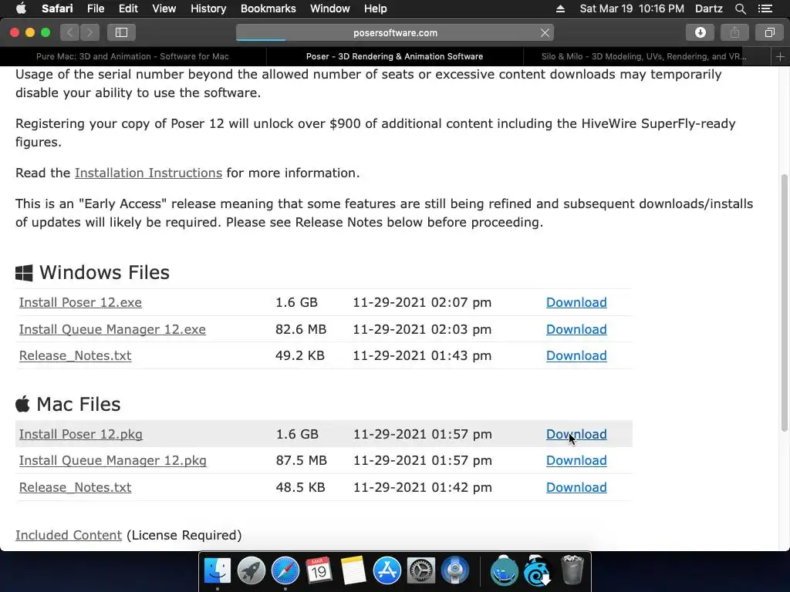This screenshot has width=790, height=592.
Task: Open the View menu
Action: point(164,8)
